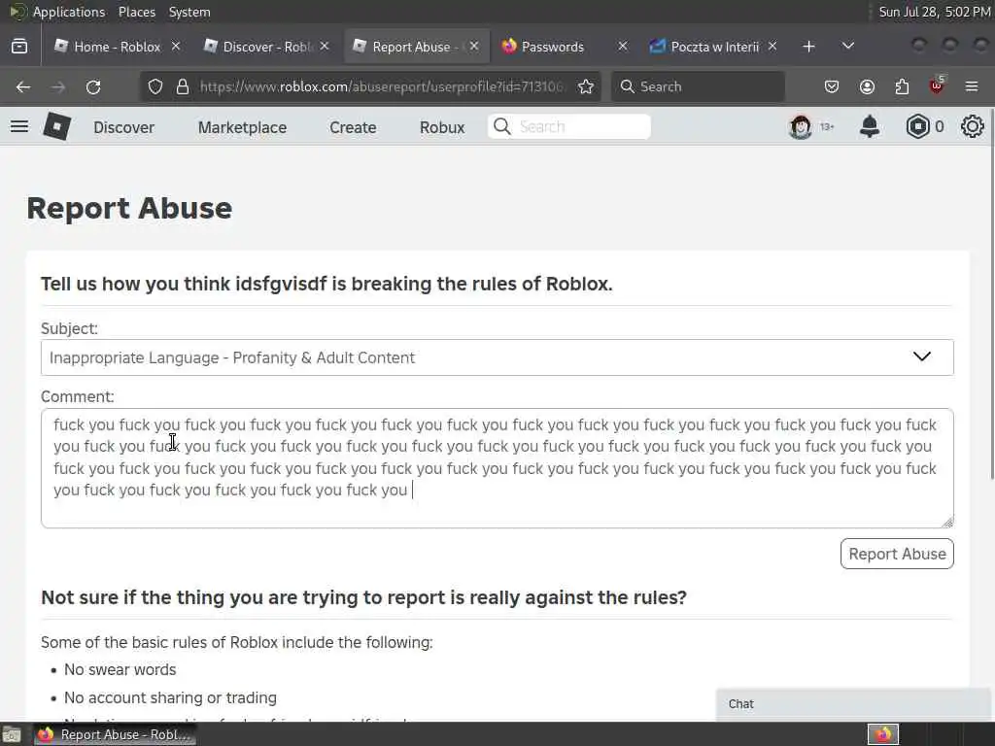Open the Roblox notifications bell
This screenshot has width=995, height=746.
pyautogui.click(x=870, y=127)
